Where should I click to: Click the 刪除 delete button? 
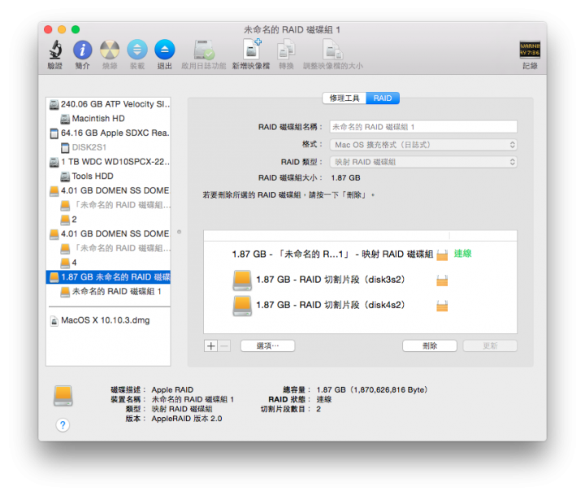(430, 346)
